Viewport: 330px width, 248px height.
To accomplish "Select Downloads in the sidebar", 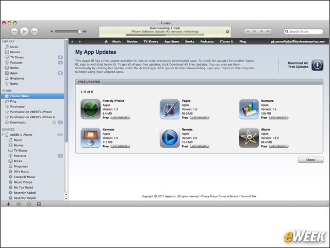I will [32, 122].
